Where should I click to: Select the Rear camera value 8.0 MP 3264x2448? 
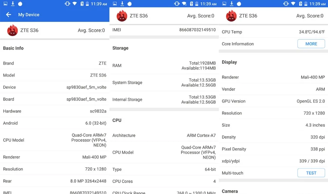[88, 181]
